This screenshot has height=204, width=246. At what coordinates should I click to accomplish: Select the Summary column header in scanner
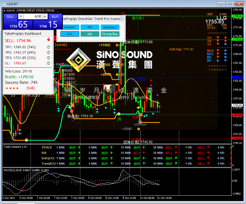pos(110,27)
